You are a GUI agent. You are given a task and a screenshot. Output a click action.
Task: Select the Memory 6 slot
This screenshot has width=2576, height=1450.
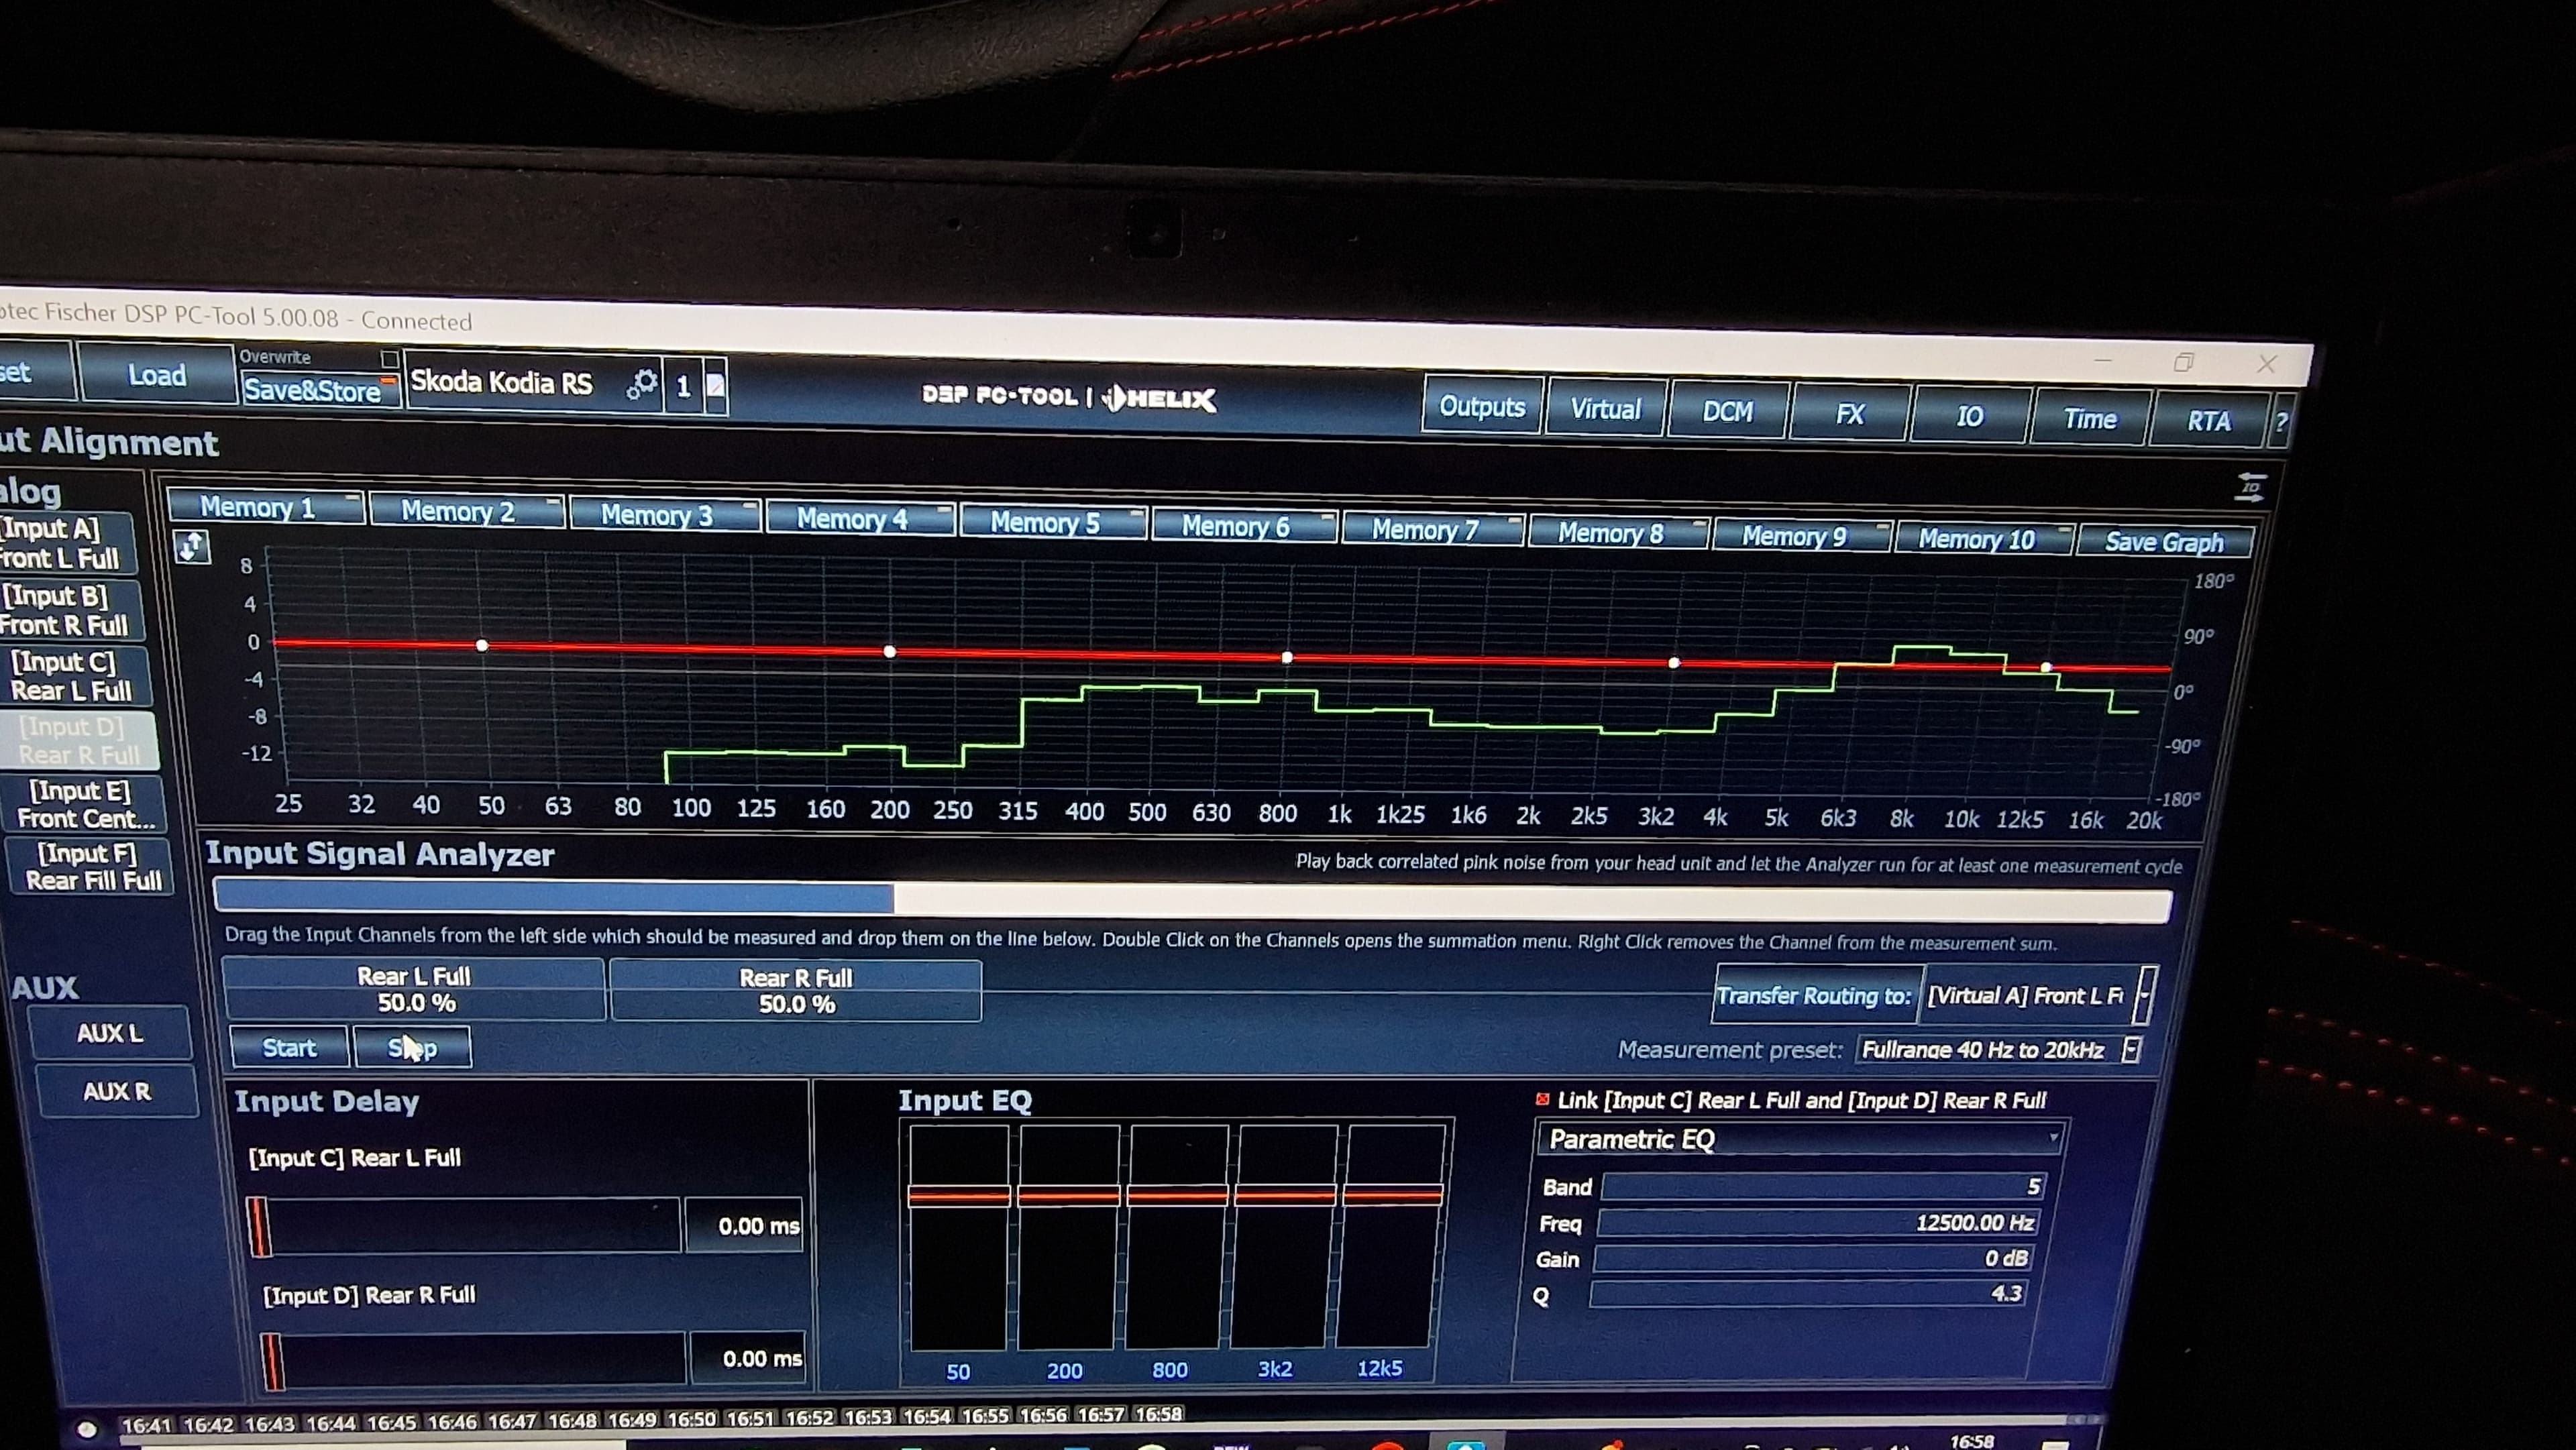click(x=1244, y=526)
